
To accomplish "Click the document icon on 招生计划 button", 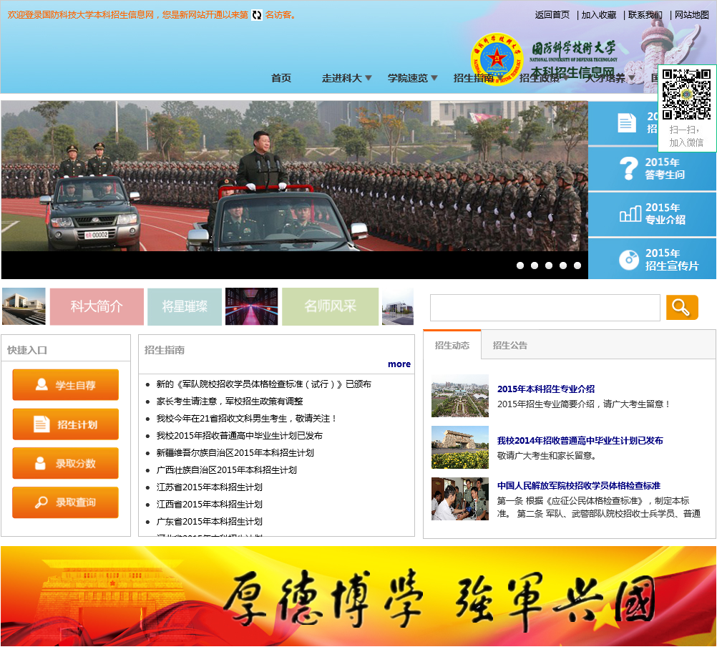I will click(x=42, y=424).
